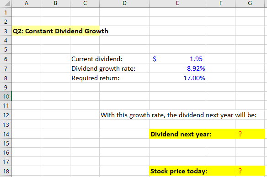Select column C header
This screenshot has height=177, width=267.
pos(85,3)
